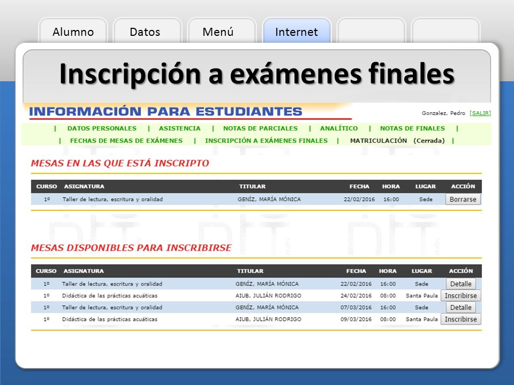The image size is (514, 385).
Task: Click user name Gonzalez, Pedro
Action: pyautogui.click(x=443, y=113)
